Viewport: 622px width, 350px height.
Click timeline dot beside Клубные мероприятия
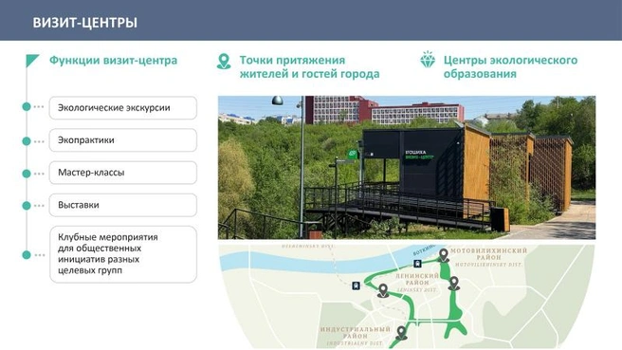coord(27,255)
